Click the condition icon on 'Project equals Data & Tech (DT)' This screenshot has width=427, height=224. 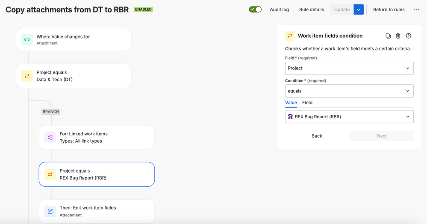point(27,76)
